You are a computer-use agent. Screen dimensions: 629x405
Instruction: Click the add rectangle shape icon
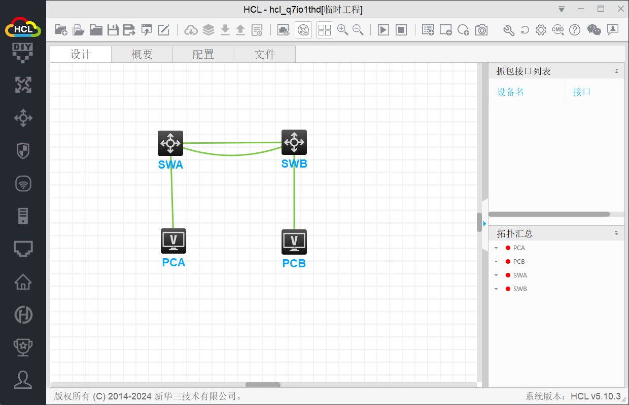click(x=446, y=30)
